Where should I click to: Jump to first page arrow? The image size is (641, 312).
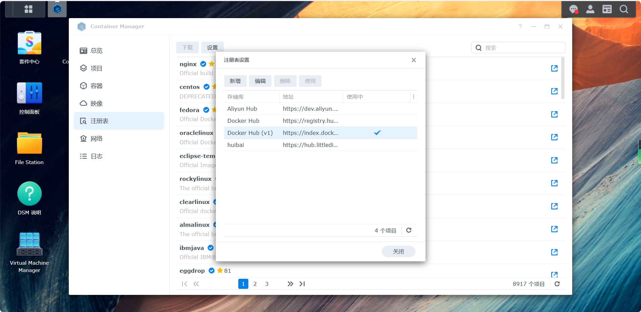[184, 284]
